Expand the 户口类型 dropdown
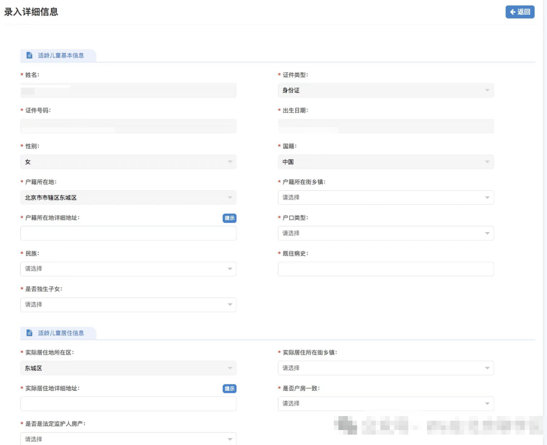Viewport: 547px width, 445px height. tap(386, 233)
